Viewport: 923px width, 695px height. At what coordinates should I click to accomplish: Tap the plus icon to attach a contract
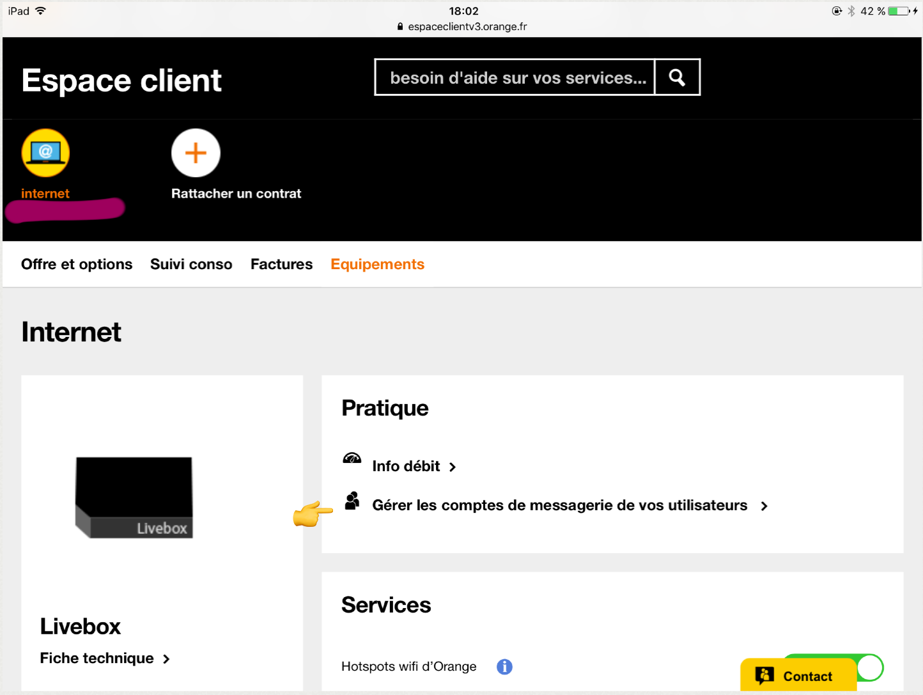coord(196,153)
